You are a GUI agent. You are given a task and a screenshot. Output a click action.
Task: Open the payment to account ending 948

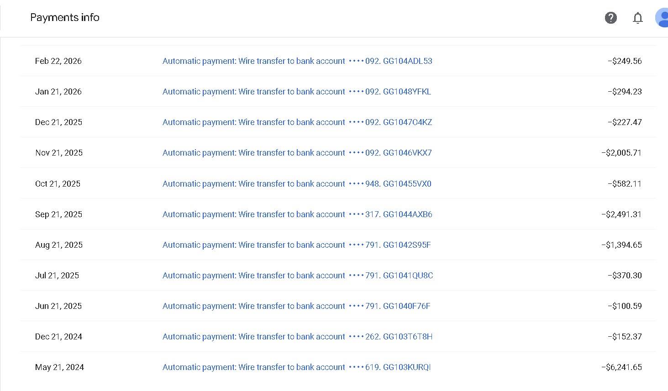(x=297, y=184)
